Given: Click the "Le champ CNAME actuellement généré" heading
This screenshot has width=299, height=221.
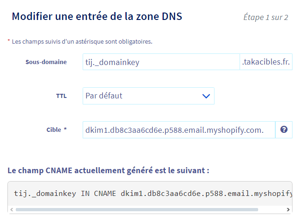Looking at the screenshot, I should click(x=108, y=170).
